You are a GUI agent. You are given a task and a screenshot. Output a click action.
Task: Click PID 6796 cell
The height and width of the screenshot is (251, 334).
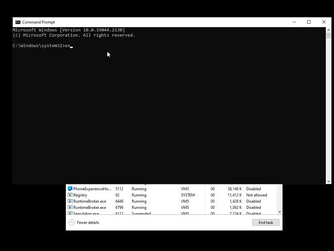[x=119, y=208]
